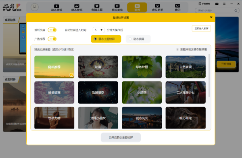Close the 壁纸锁屏设置 dialog

pyautogui.click(x=211, y=17)
